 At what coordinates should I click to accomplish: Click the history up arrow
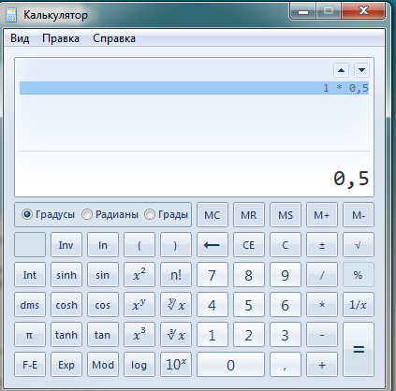click(341, 70)
